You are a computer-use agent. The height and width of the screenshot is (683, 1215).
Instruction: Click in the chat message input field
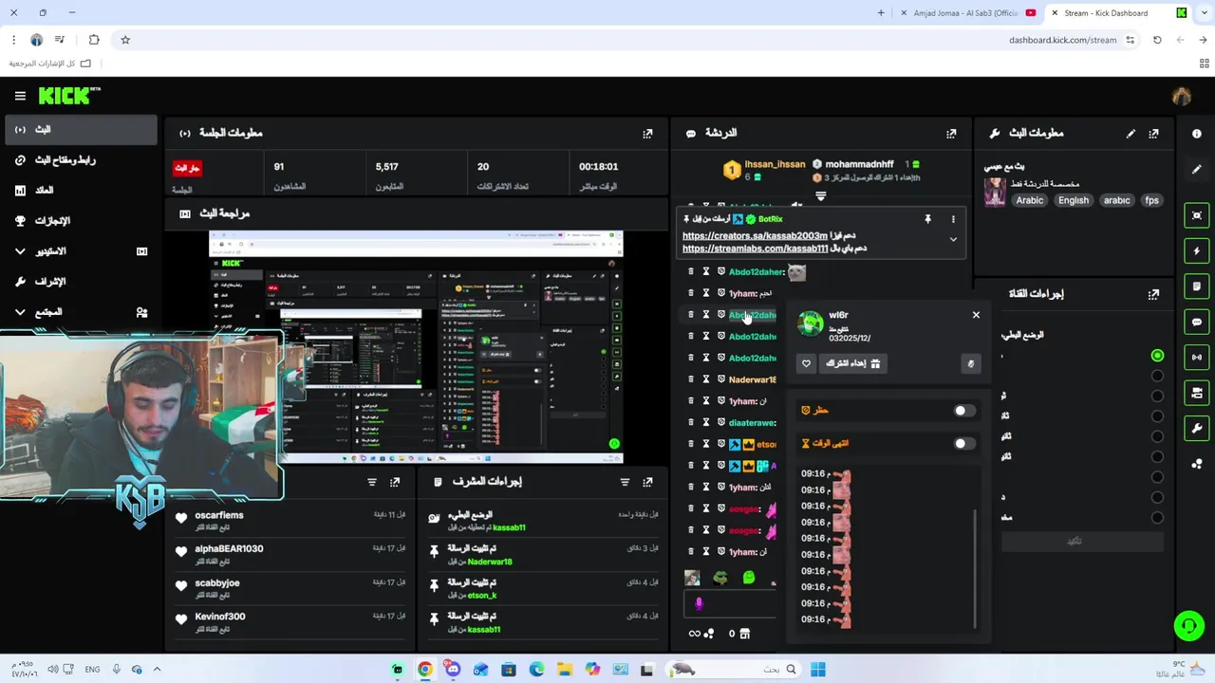(x=731, y=602)
